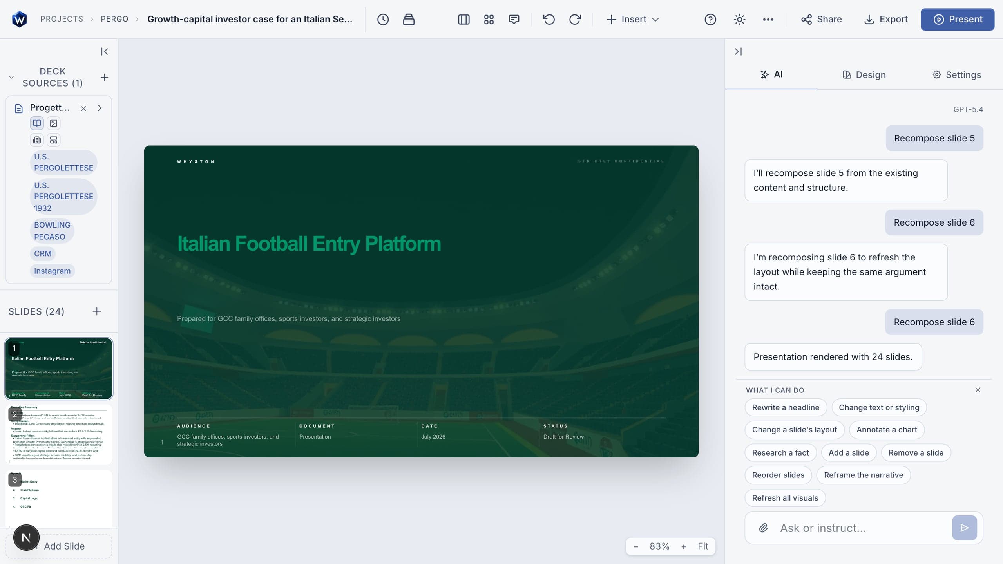This screenshot has height=564, width=1003.
Task: Toggle the light theme sun icon
Action: point(739,19)
